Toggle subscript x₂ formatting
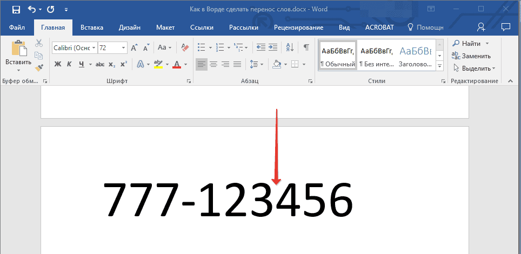This screenshot has height=254, width=521. pos(112,64)
